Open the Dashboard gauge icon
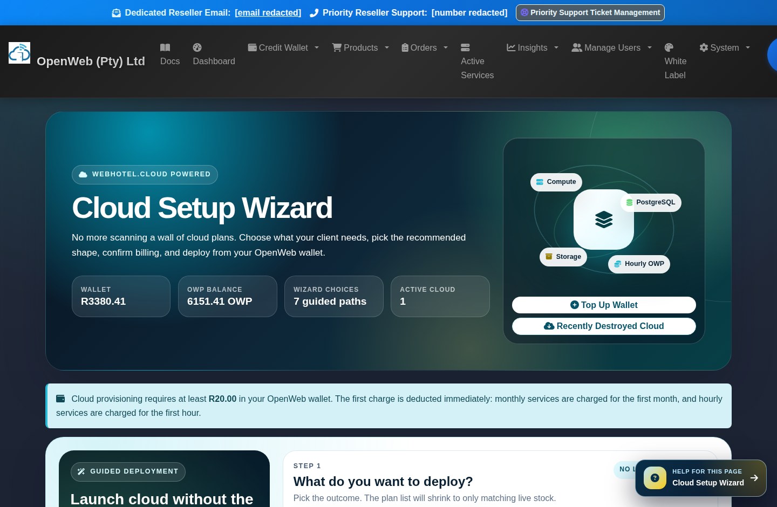The height and width of the screenshot is (507, 777). click(197, 47)
